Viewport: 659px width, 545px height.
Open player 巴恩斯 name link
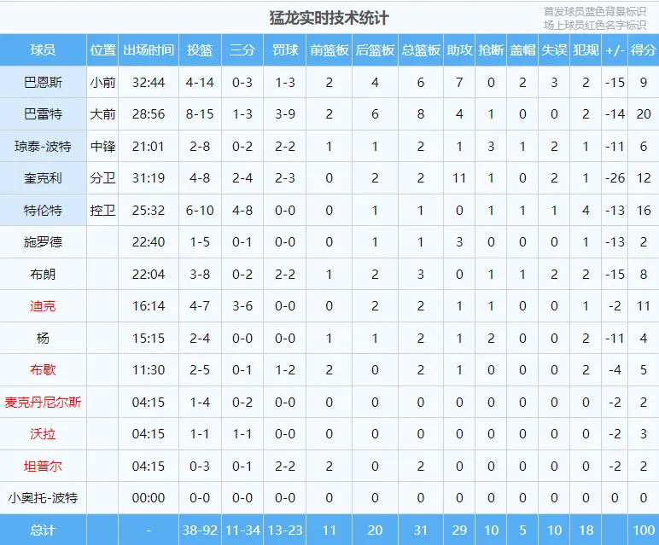coord(43,82)
